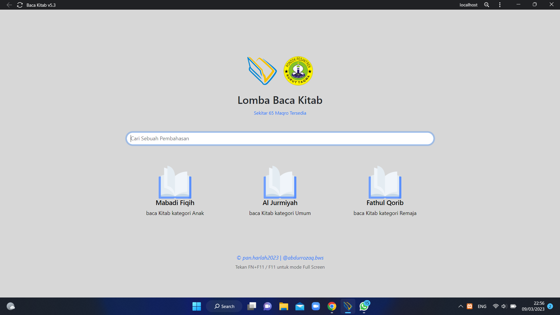Image resolution: width=560 pixels, height=315 pixels.
Task: Open Windows Search from the taskbar
Action: 224,306
